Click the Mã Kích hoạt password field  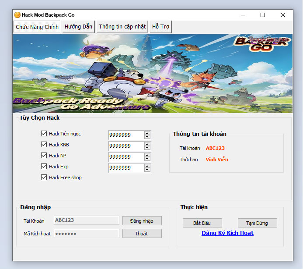click(87, 233)
